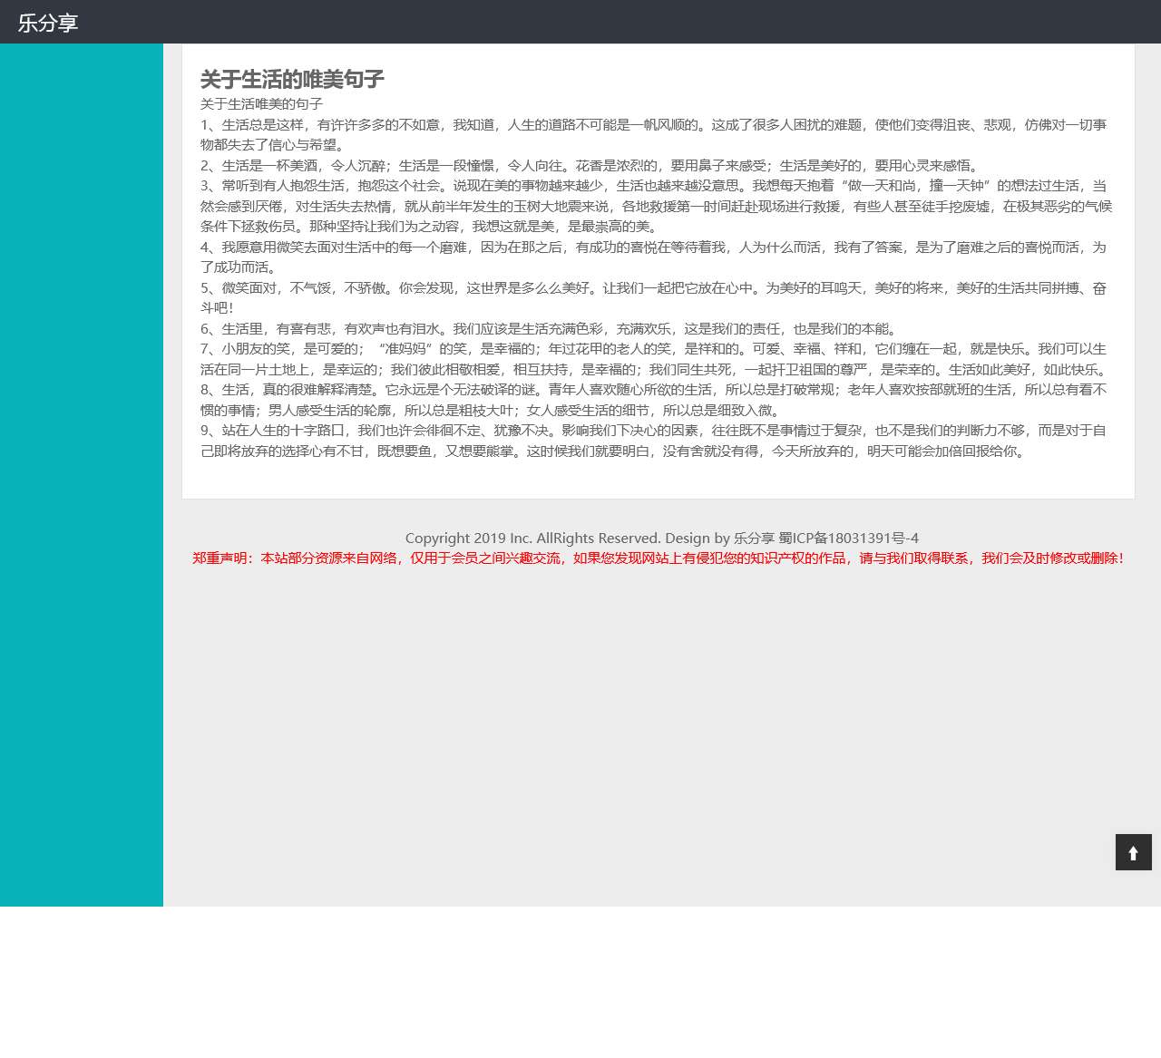Click sentence 9 starting 站在人生的十字路口
Viewport: 1161px width, 1058px height.
tap(653, 441)
